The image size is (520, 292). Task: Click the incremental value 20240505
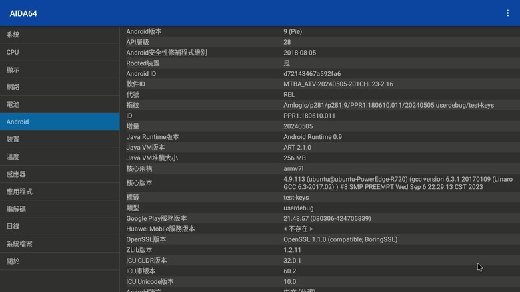[298, 126]
